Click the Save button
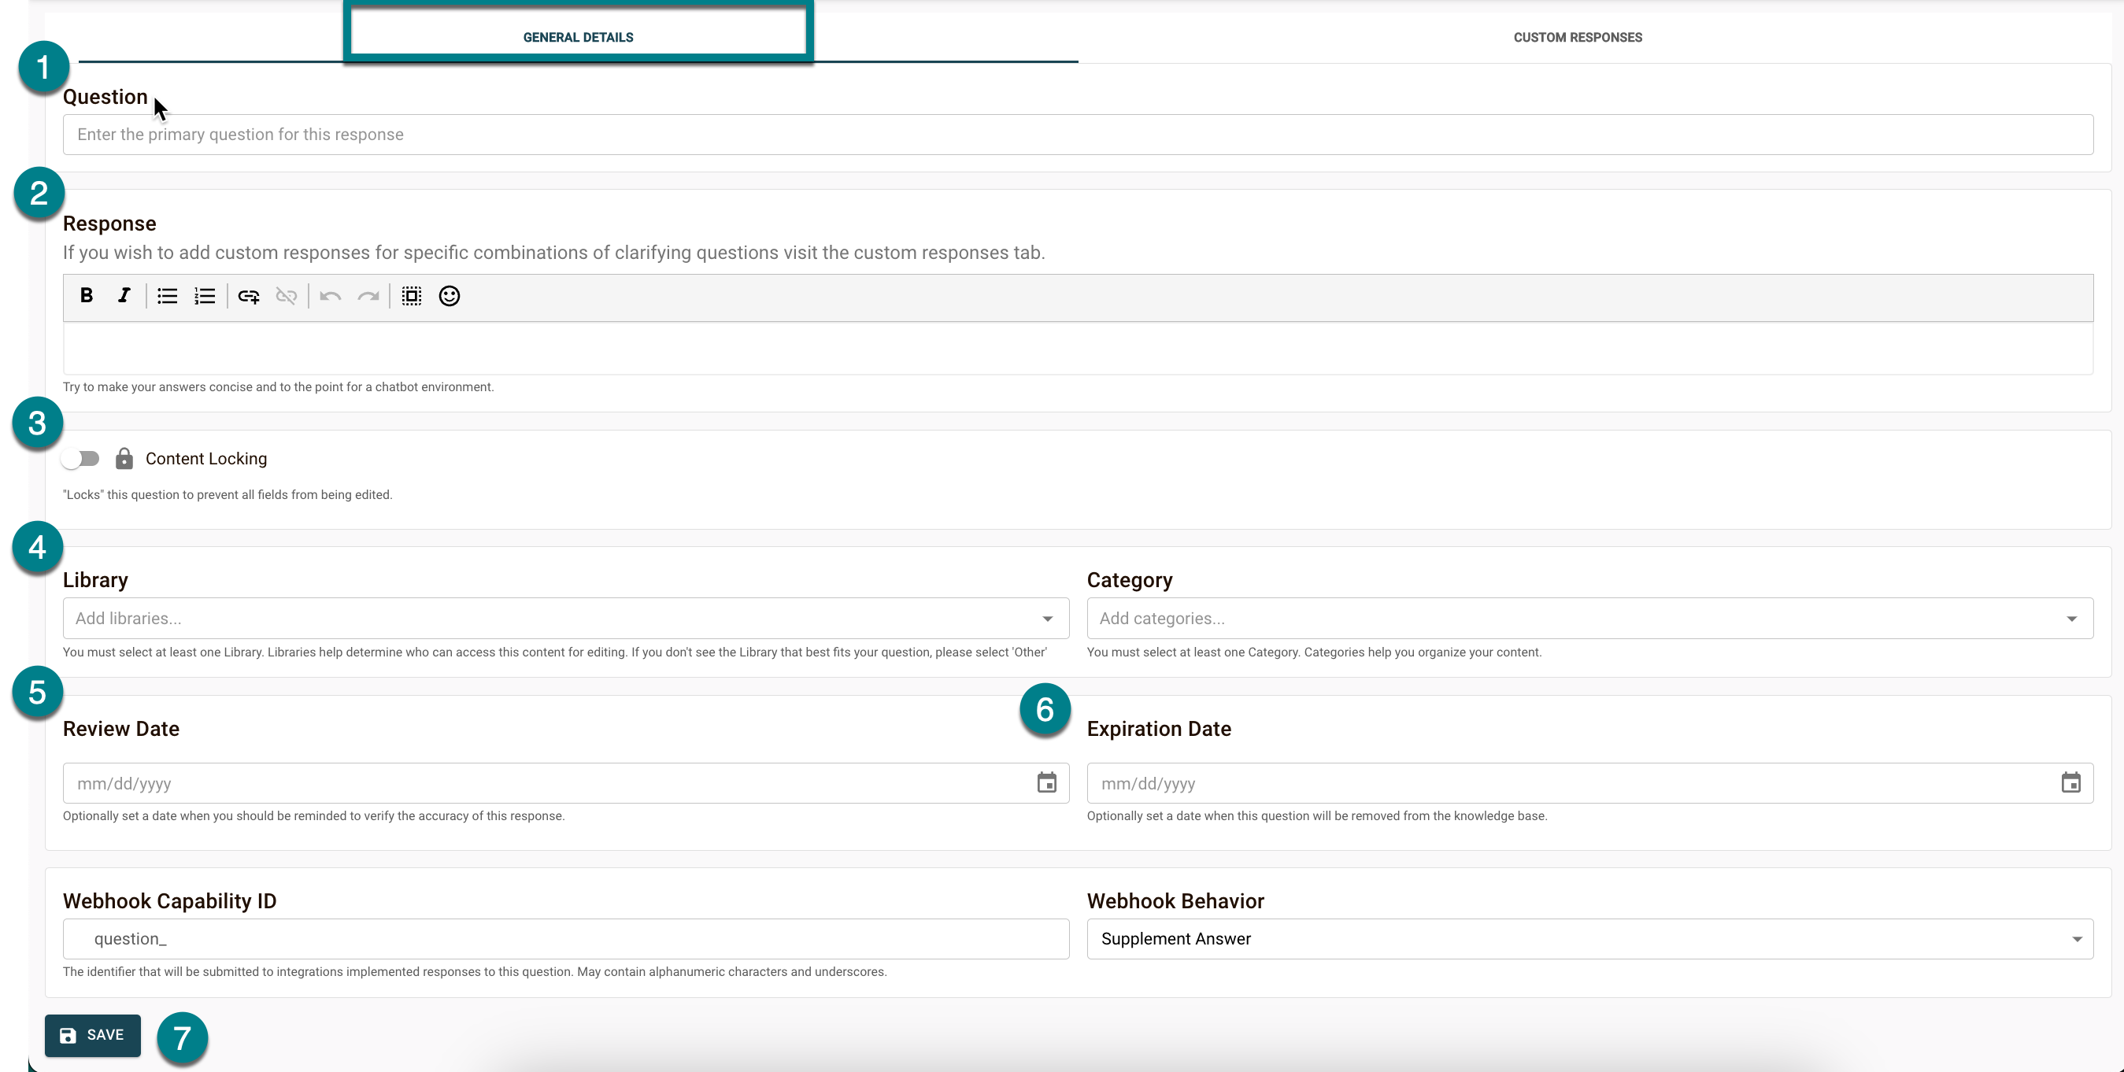 [x=92, y=1036]
